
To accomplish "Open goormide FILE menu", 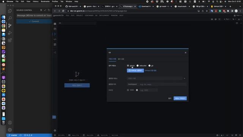I will point(68,16).
